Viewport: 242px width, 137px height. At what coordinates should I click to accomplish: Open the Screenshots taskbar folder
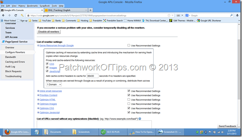84,132
